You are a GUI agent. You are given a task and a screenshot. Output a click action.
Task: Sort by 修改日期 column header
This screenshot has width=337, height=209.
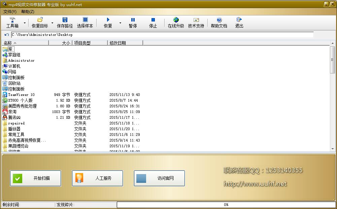coord(125,43)
